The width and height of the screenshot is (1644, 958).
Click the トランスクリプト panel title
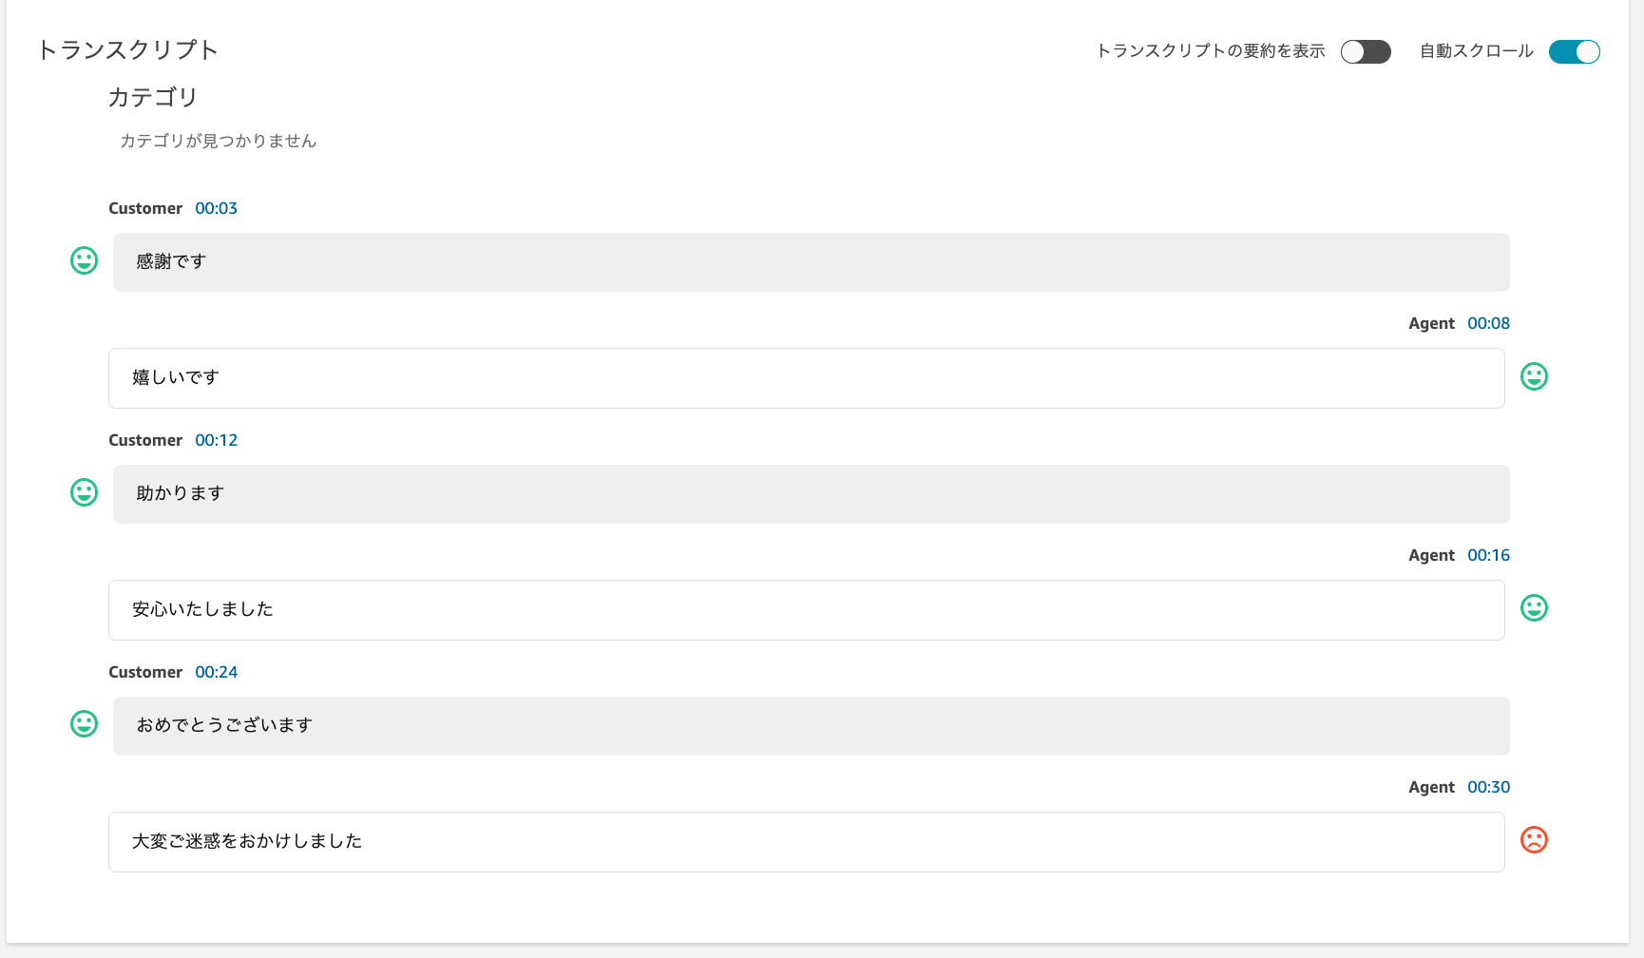[128, 49]
